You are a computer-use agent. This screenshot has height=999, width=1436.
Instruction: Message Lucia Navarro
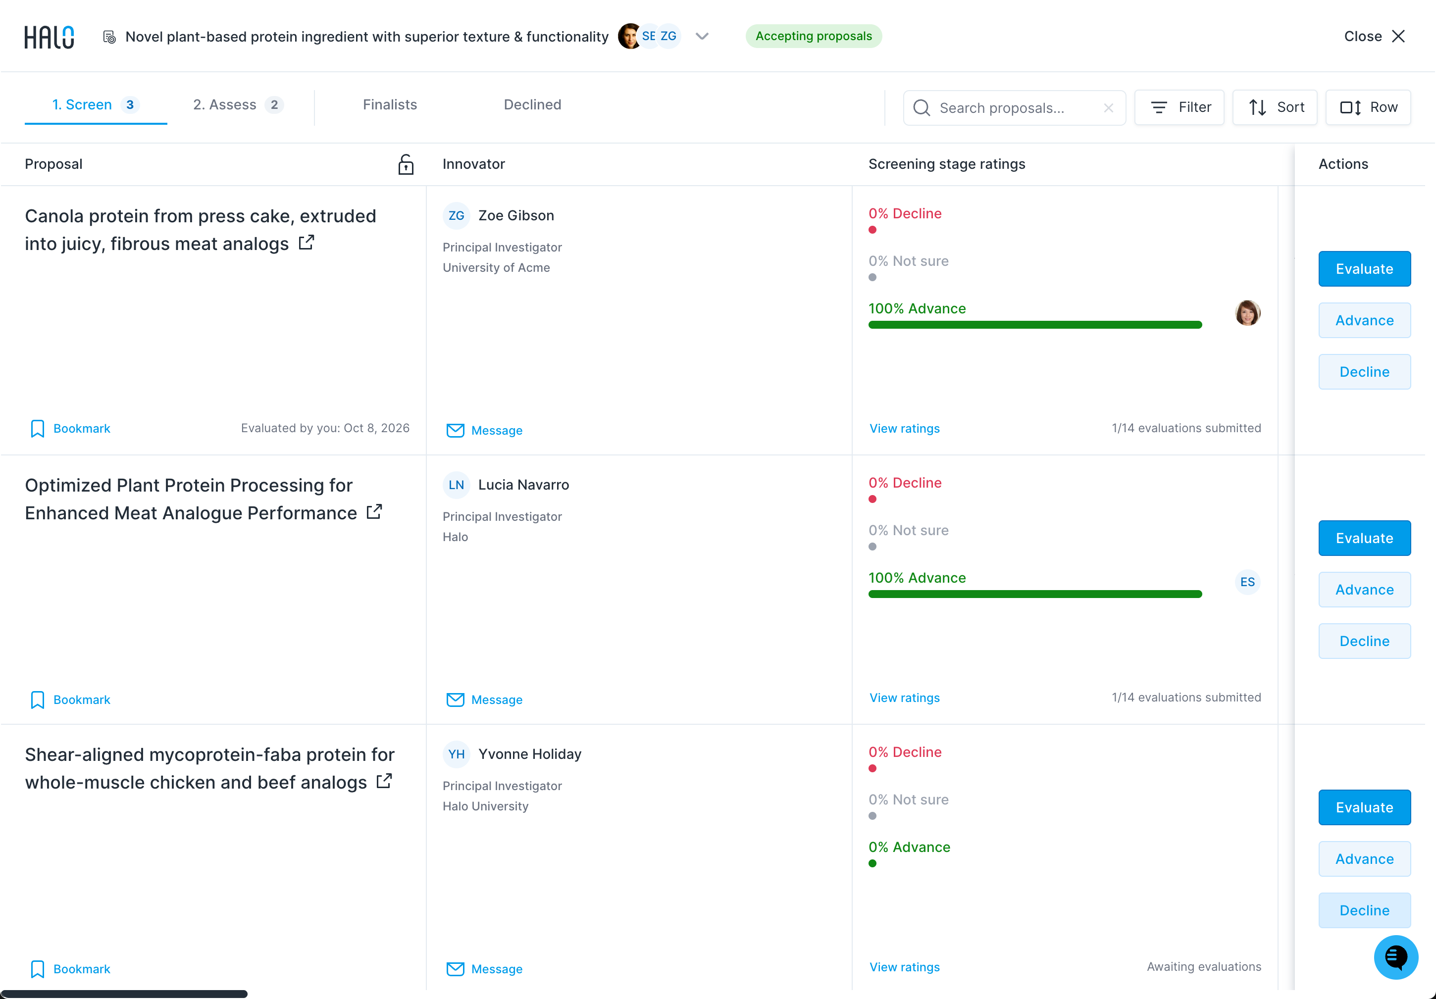click(484, 699)
